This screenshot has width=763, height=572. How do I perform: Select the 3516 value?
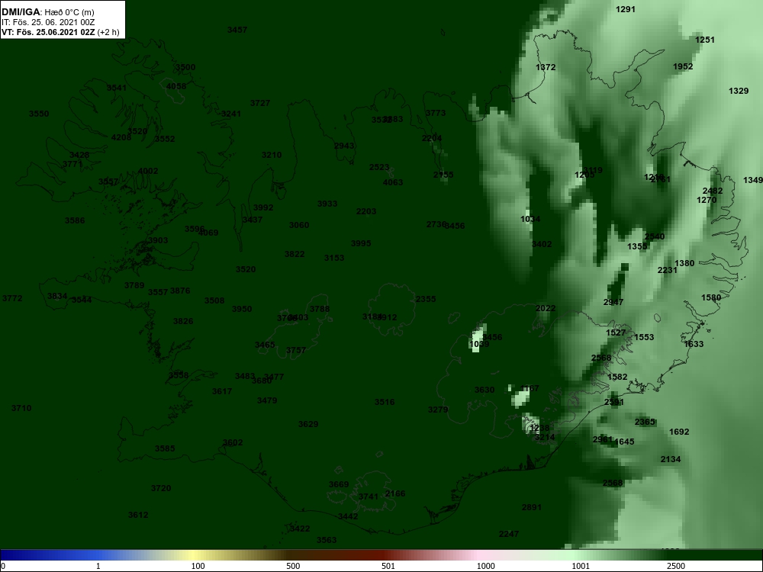[x=385, y=402]
